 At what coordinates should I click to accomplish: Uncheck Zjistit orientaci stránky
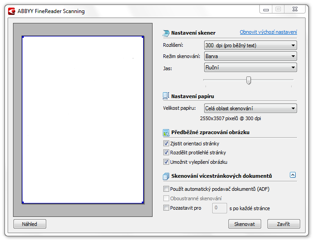(166, 144)
